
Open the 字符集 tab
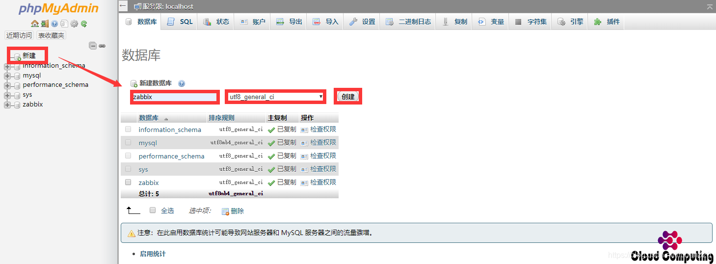pyautogui.click(x=530, y=22)
